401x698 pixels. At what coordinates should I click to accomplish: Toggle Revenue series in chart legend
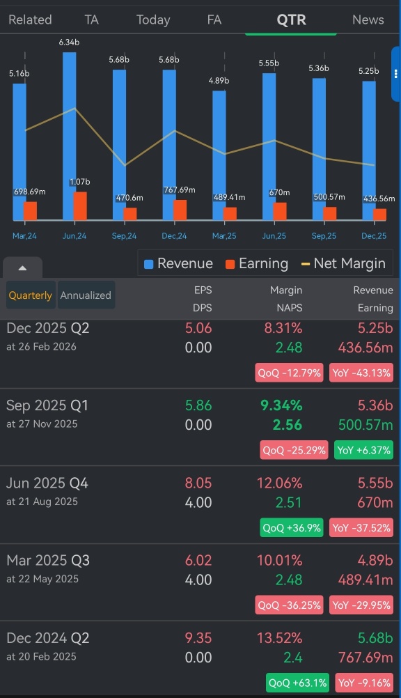178,263
